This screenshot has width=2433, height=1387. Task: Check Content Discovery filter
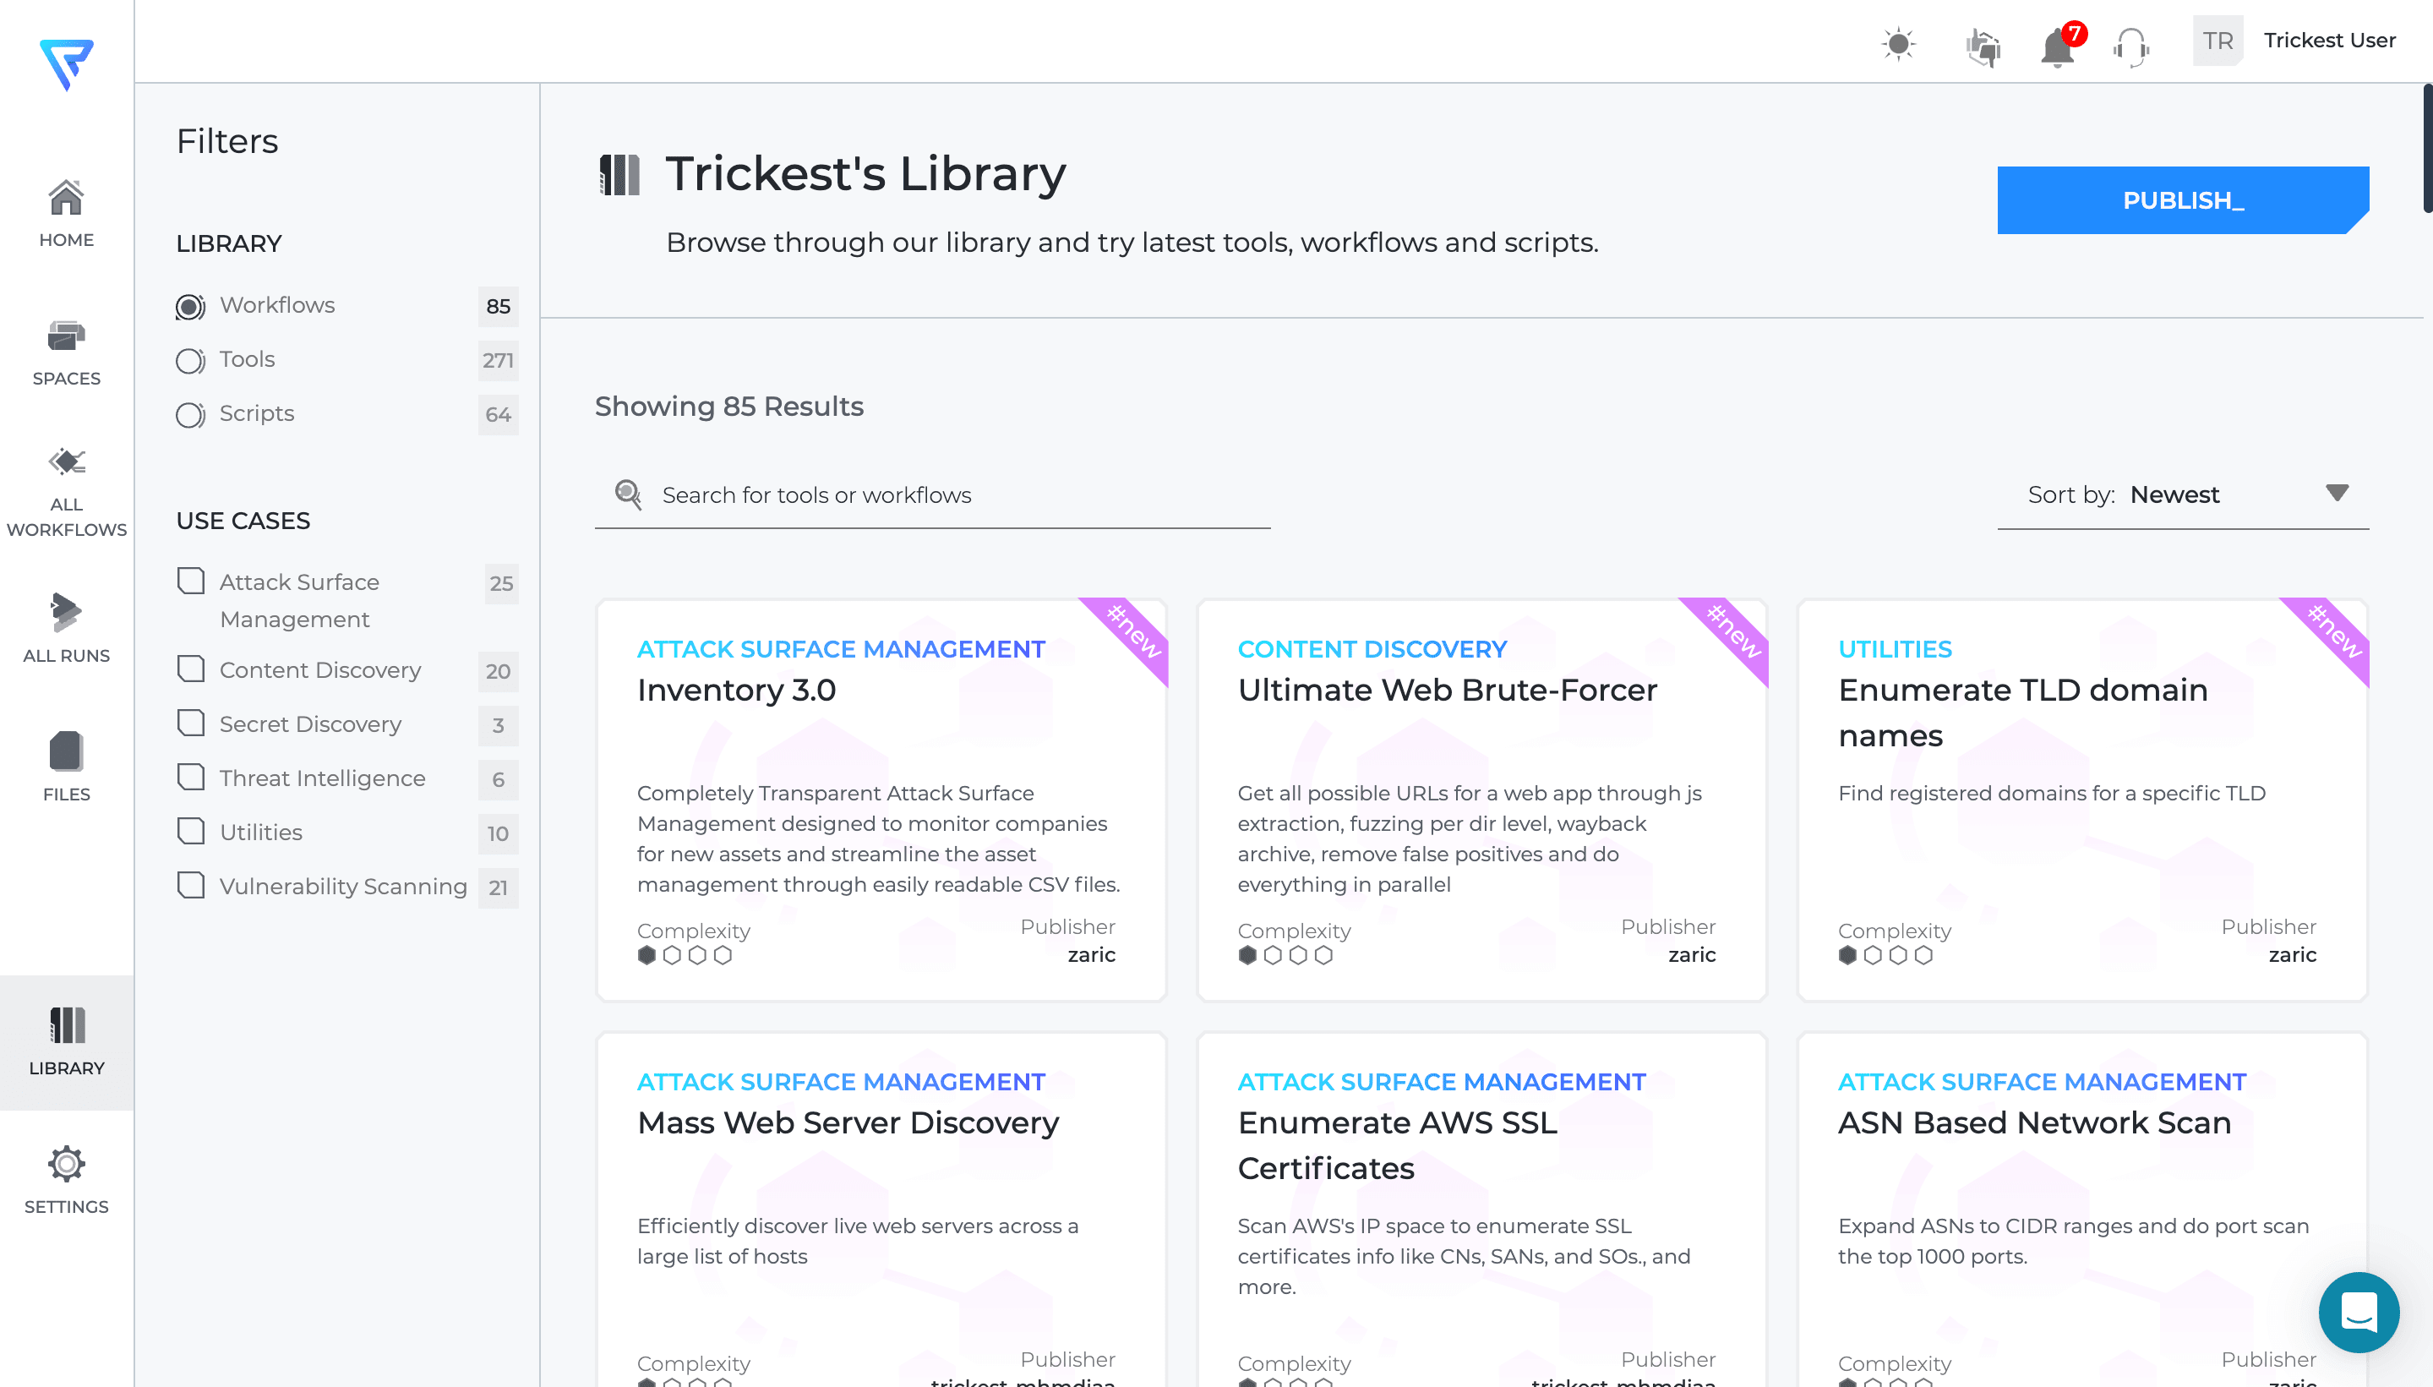(191, 669)
